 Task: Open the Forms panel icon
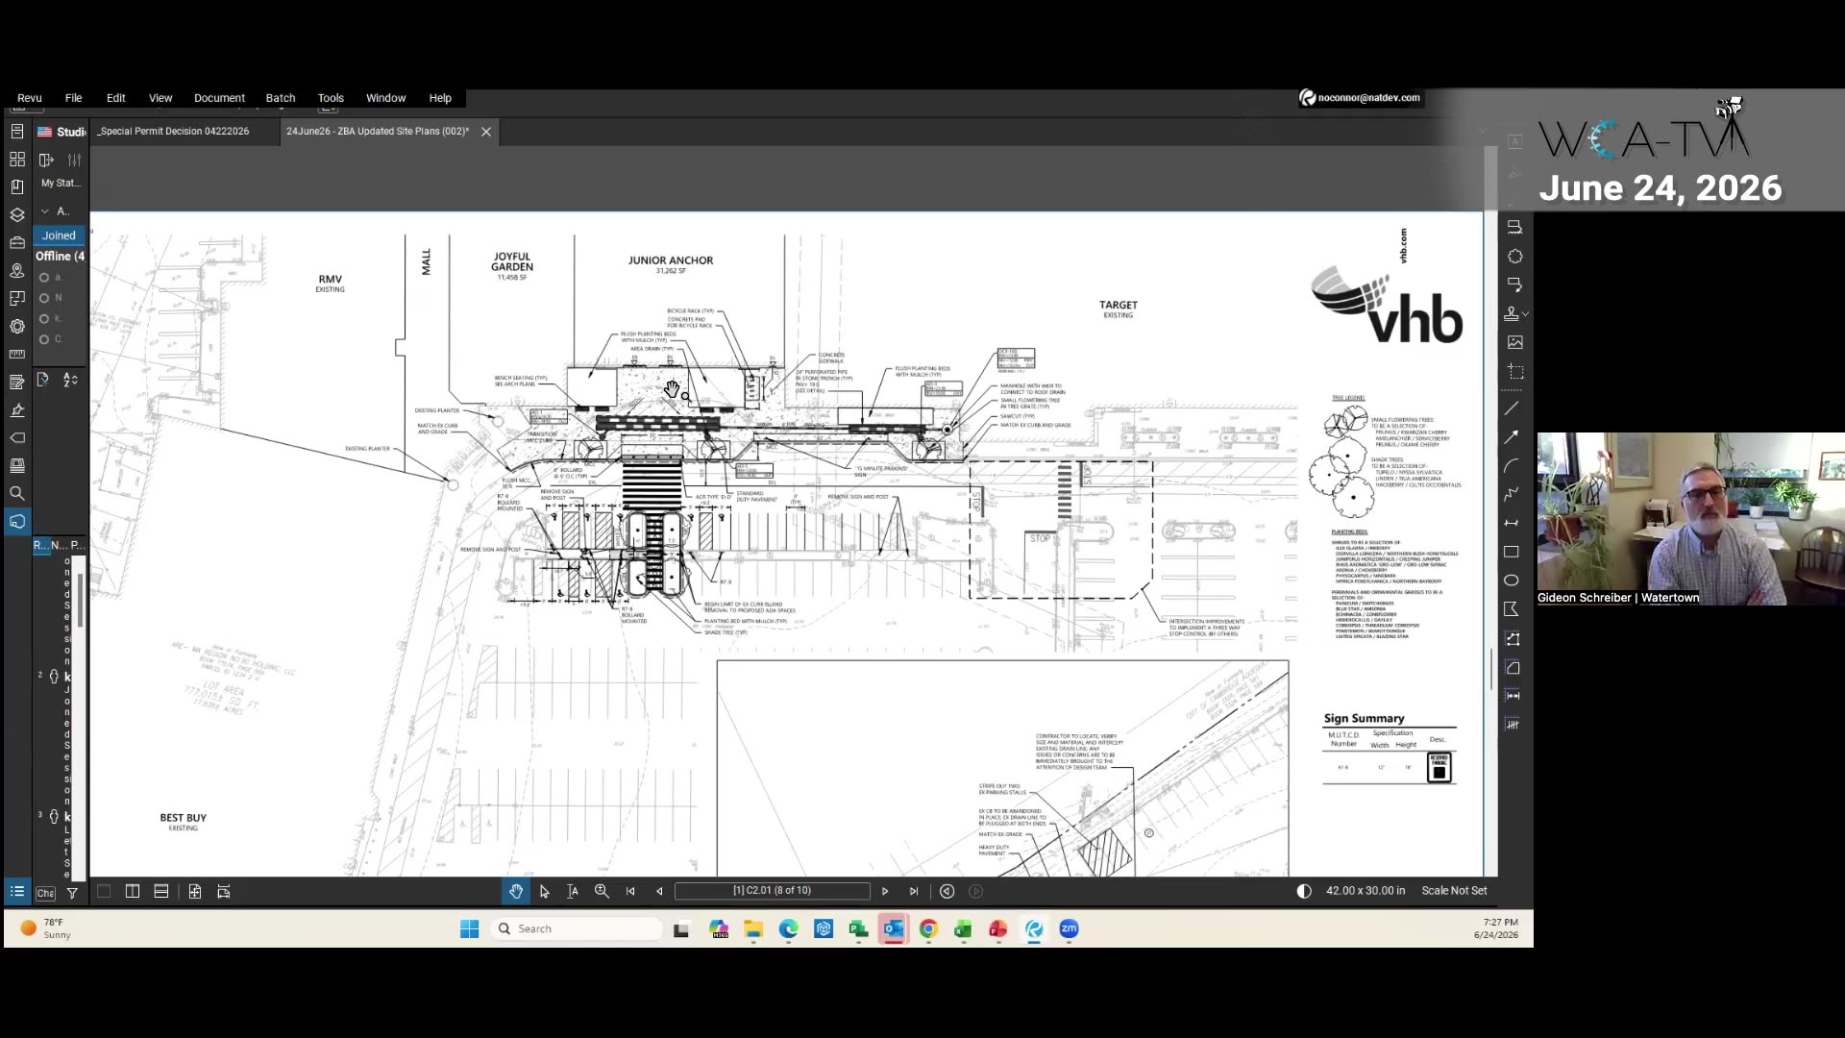pyautogui.click(x=17, y=382)
